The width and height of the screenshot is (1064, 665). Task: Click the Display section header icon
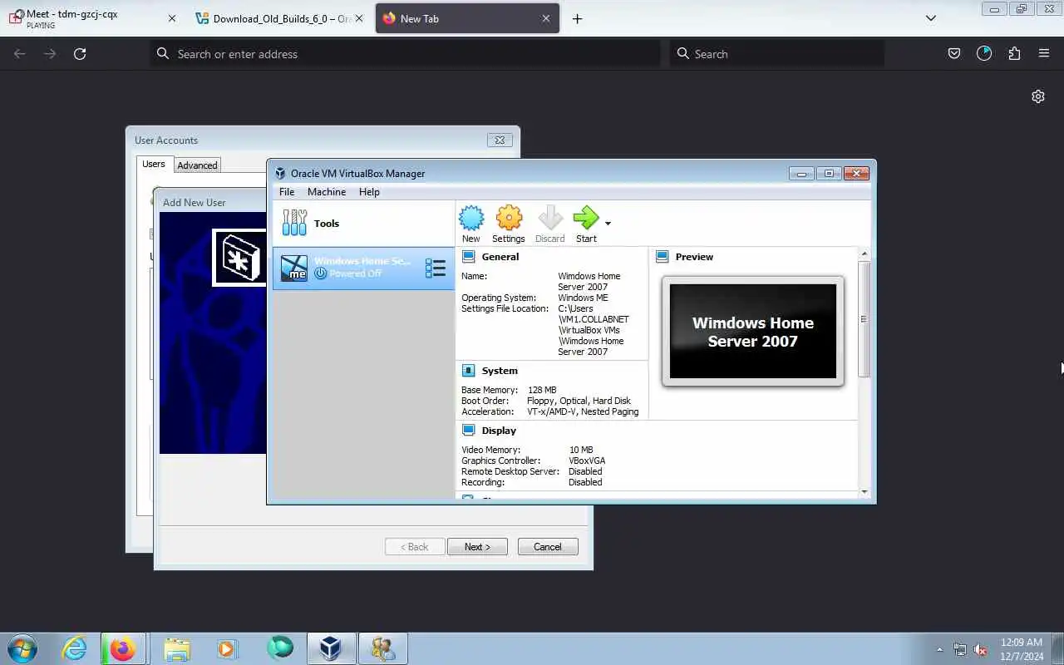click(x=469, y=431)
